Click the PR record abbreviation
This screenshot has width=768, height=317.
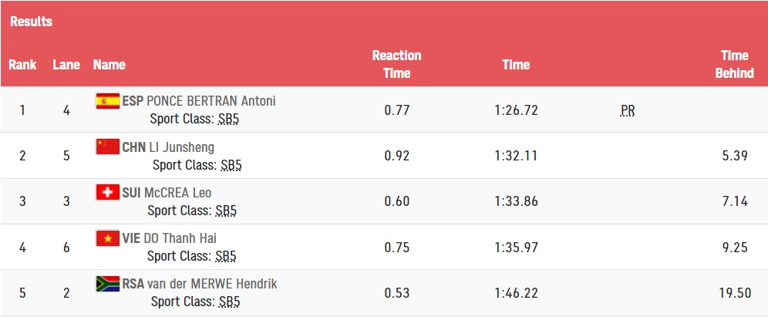(x=628, y=111)
